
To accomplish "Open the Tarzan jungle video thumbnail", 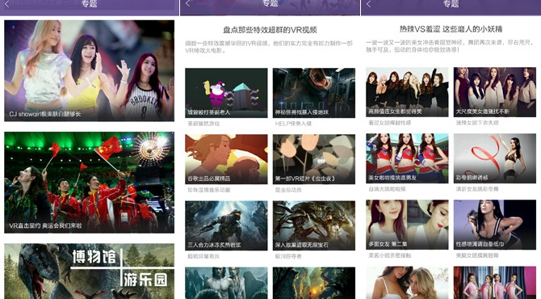I will click(x=226, y=283).
